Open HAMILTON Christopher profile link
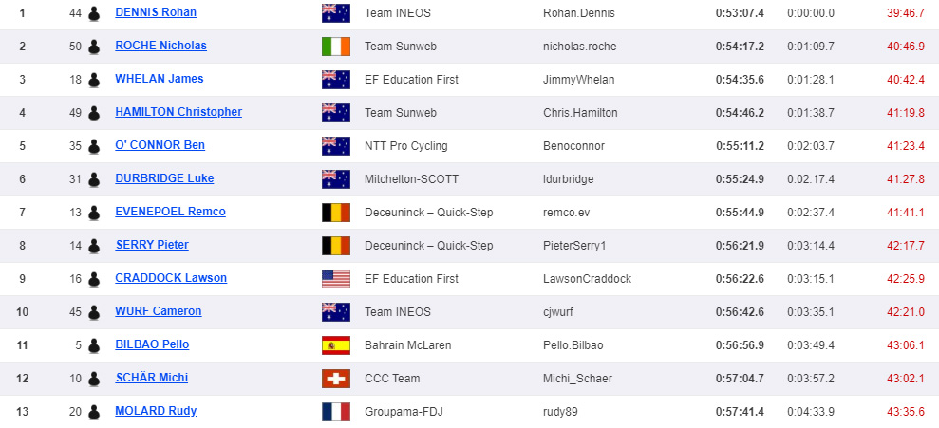The image size is (939, 428). click(x=178, y=112)
